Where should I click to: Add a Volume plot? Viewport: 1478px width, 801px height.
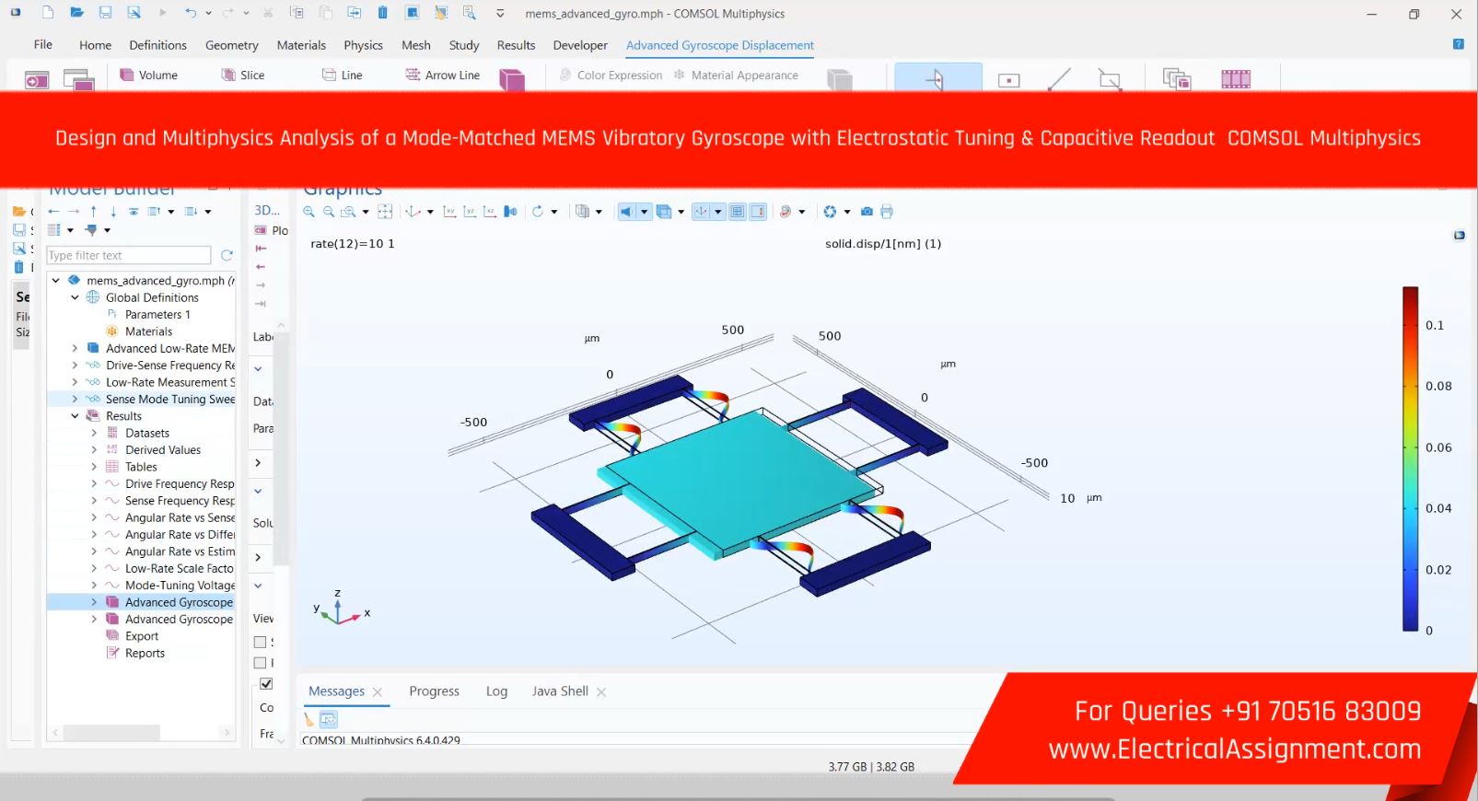(148, 75)
